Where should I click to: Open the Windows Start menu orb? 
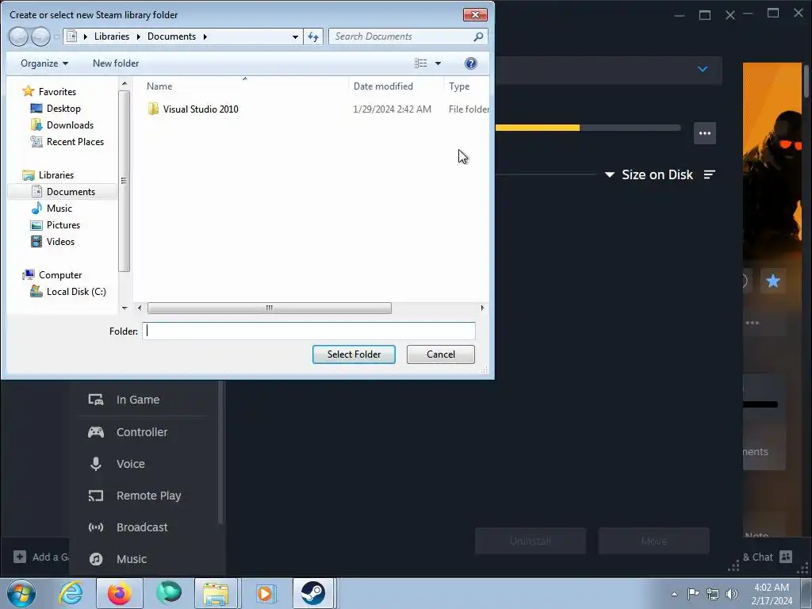[21, 593]
